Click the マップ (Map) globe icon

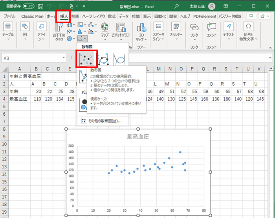(x=105, y=27)
